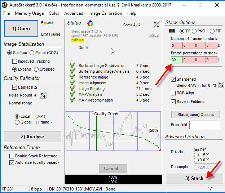Set Drizzle to 1.5 X
The height and width of the screenshot is (193, 225).
(x=196, y=155)
